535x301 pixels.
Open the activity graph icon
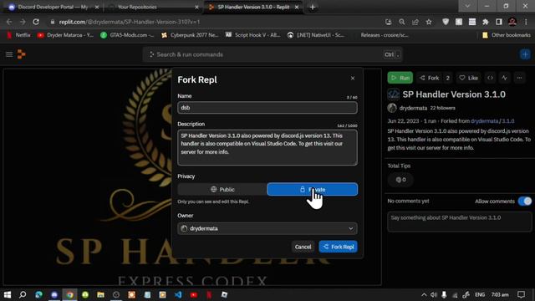504,78
